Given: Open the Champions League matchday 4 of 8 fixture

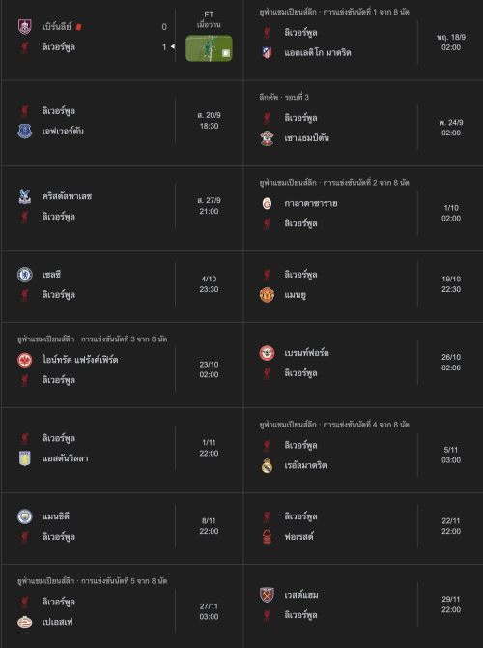Looking at the screenshot, I should tap(363, 451).
